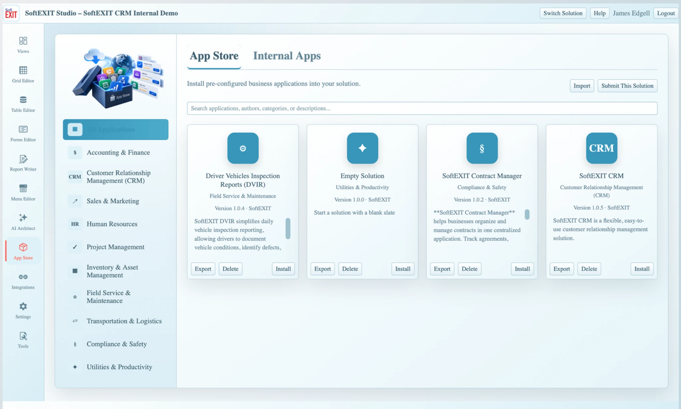Click the SoftEXIT logo icon

(x=11, y=13)
